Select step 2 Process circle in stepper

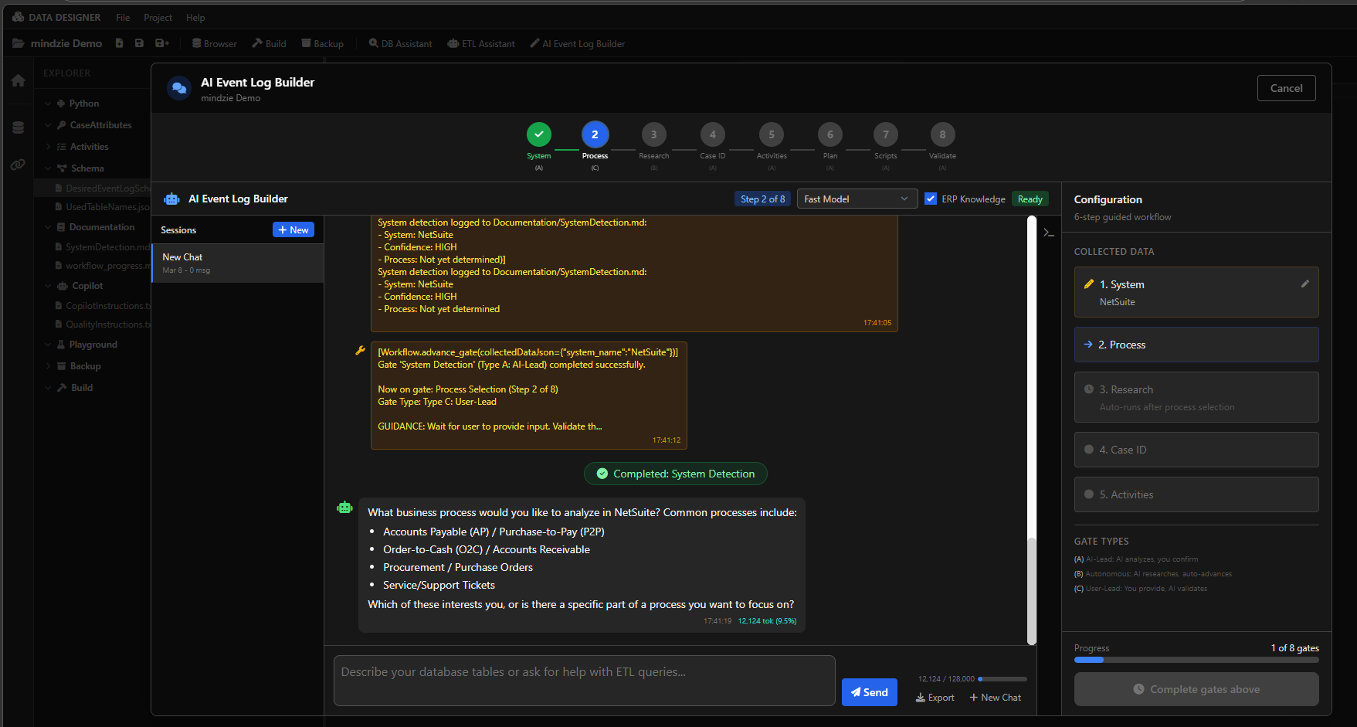coord(595,134)
